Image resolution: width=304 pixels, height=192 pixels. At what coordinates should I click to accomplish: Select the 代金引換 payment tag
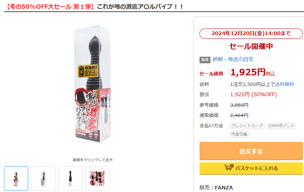tap(239, 134)
